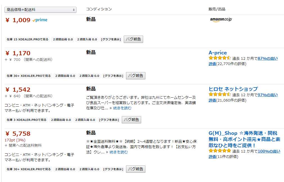Image resolution: width=284 pixels, height=182 pixels.
Task: Show the graph for the ¥1,009 offer
Action: pos(111,40)
